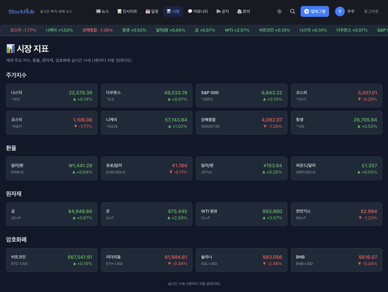The width and height of the screenshot is (388, 292).
Task: Click ticker item 상해종합 -1.26%
Action: click(x=97, y=30)
